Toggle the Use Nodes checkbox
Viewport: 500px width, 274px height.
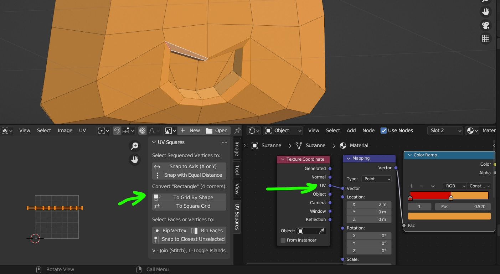tap(383, 130)
